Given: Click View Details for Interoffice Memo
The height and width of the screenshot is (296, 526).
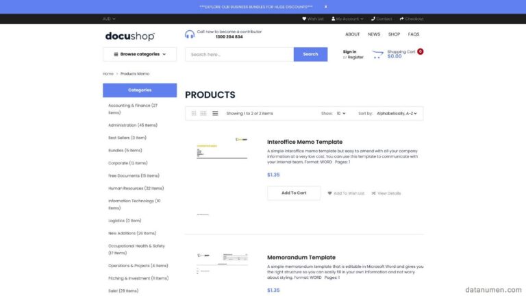Looking at the screenshot, I should (x=386, y=193).
